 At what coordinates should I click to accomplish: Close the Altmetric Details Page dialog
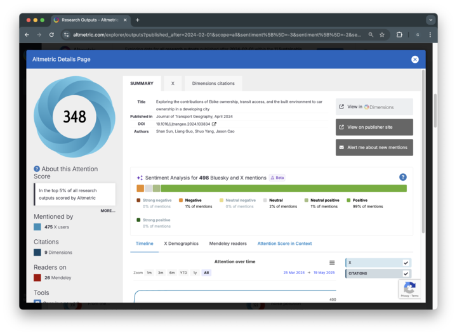pos(414,59)
